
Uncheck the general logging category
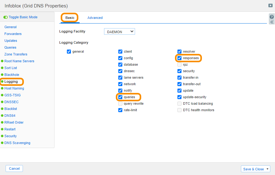click(69, 51)
